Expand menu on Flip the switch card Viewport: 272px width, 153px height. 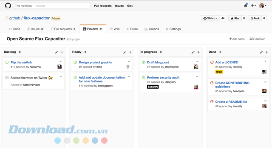click(x=61, y=61)
